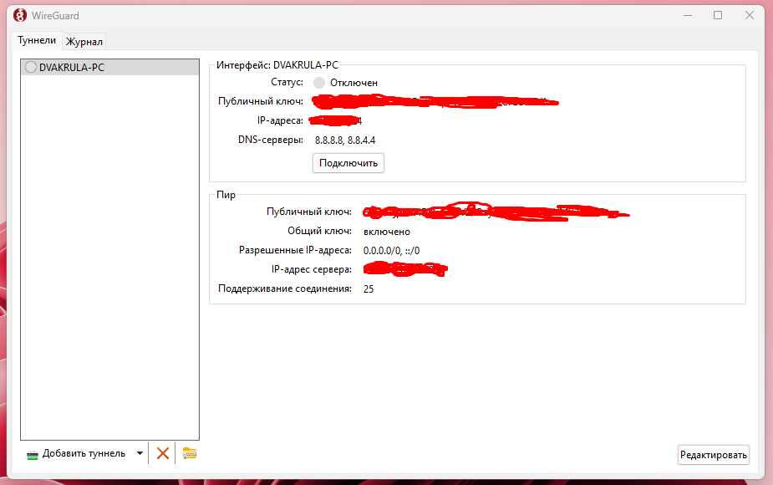Switch to the Журнал tab
Screen dimensions: 773x485
pos(84,42)
